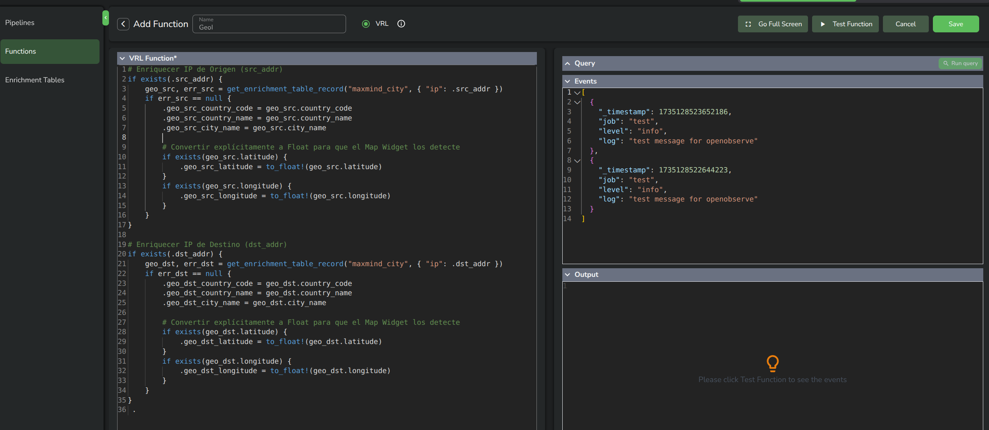Click the lightbulb icon in Output panel
This screenshot has width=989, height=430.
pyautogui.click(x=772, y=363)
